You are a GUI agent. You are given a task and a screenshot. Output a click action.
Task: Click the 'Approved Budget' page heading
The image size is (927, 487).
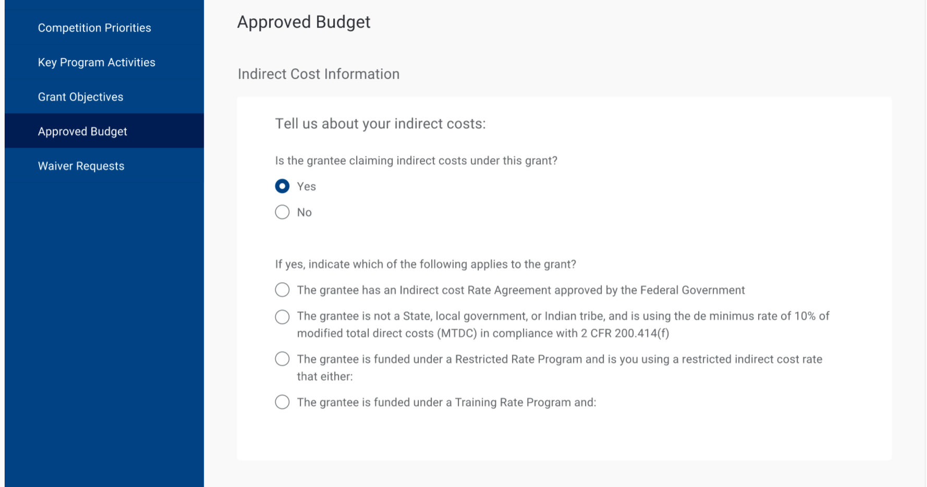tap(303, 22)
